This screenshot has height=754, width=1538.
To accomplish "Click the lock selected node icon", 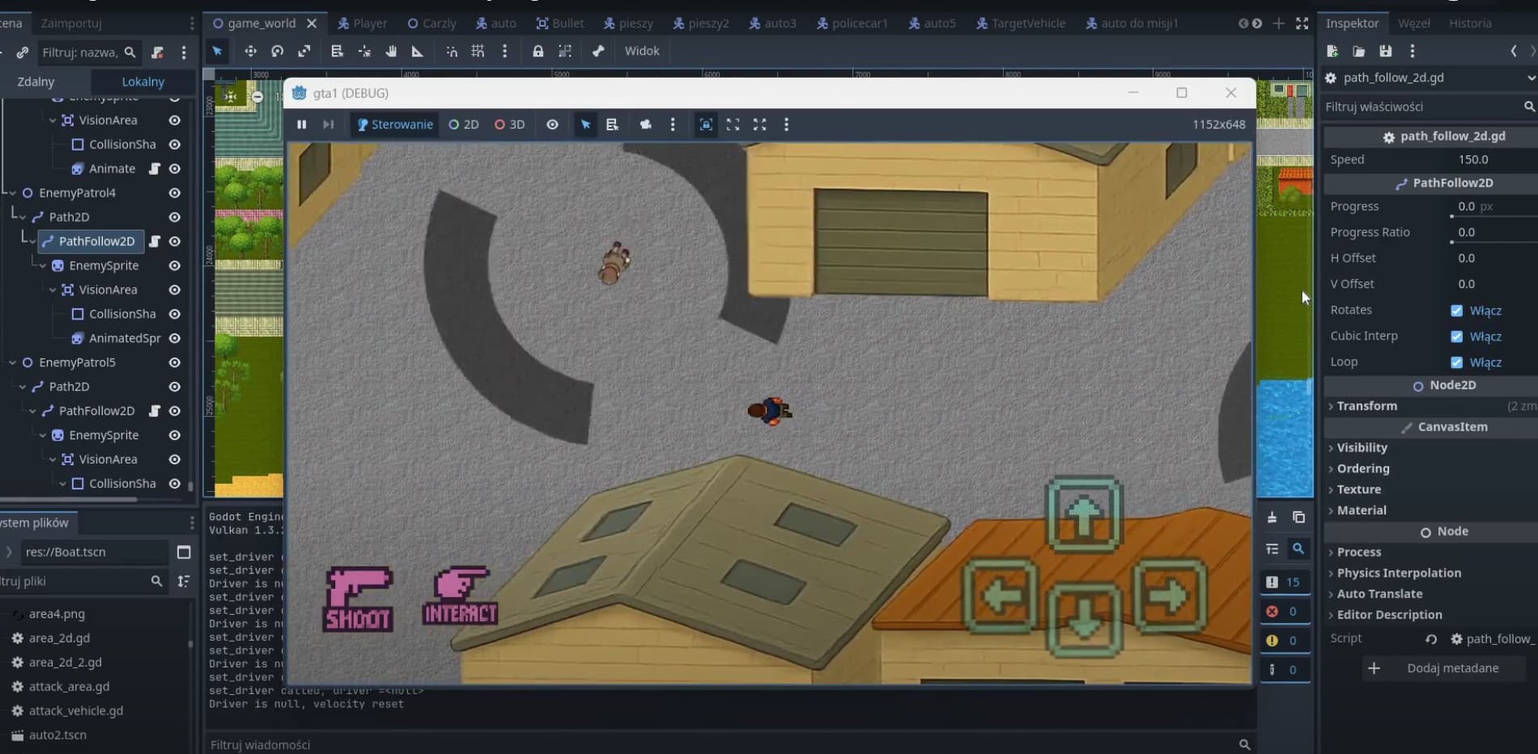I will point(537,51).
